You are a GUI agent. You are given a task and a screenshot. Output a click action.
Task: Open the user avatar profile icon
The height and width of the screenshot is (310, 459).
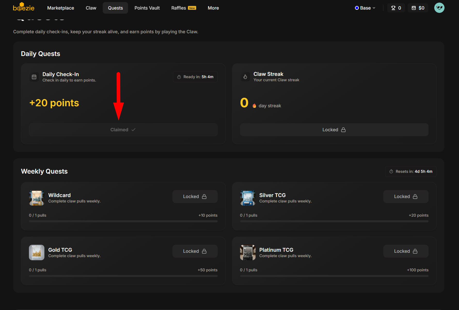(439, 8)
